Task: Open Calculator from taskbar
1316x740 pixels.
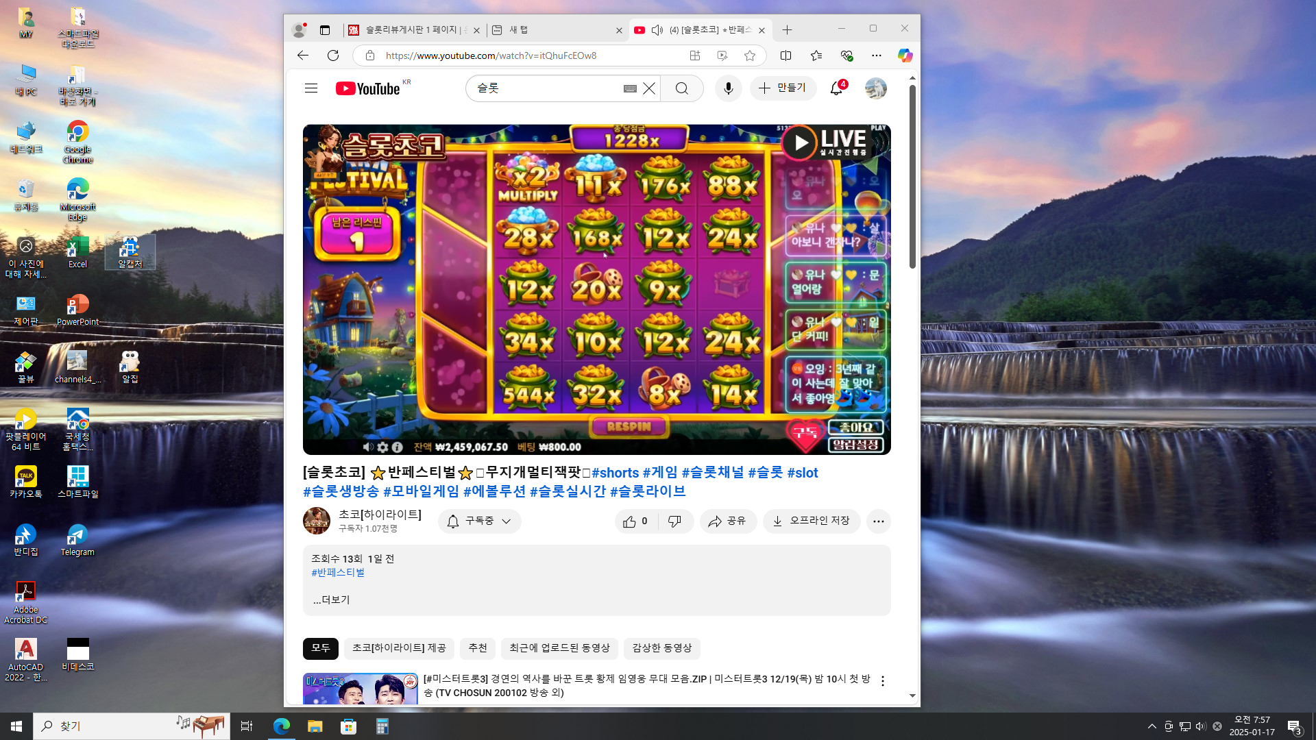Action: click(382, 726)
